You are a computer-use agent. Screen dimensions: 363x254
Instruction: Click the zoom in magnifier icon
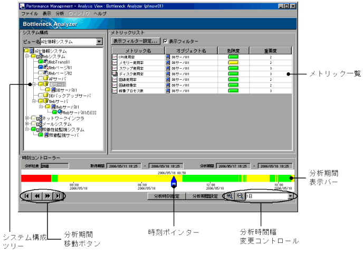click(x=230, y=196)
